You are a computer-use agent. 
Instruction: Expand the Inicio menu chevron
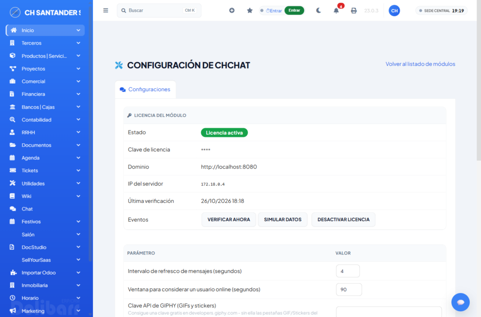78,30
